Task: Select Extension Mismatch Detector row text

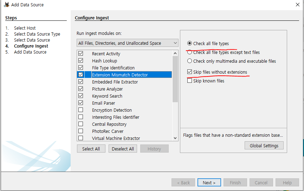Action: point(120,75)
